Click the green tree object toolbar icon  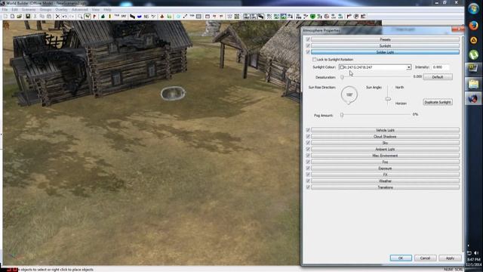click(103, 17)
